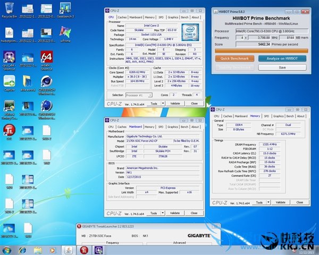Viewport: 319px width, 255px height.
Task: Select Bench tab in top CPU-Z window
Action: pyautogui.click(x=184, y=18)
